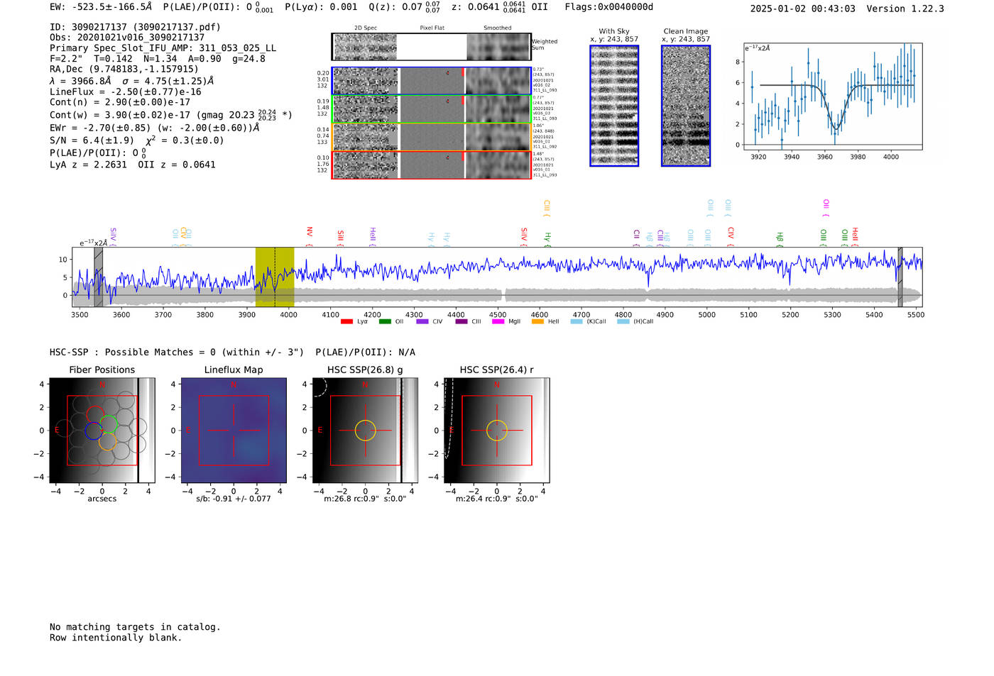
Task: Open the Clean Image thumbnail
Action: pyautogui.click(x=685, y=106)
